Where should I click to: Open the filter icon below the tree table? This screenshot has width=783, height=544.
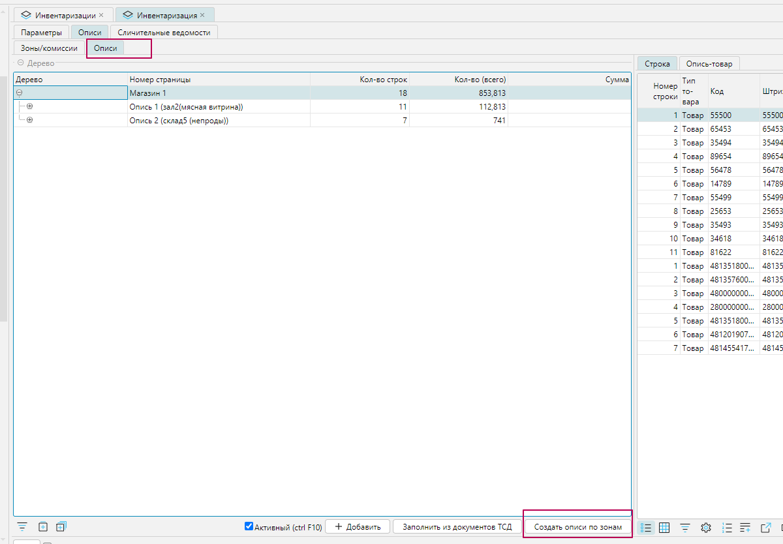(x=22, y=526)
